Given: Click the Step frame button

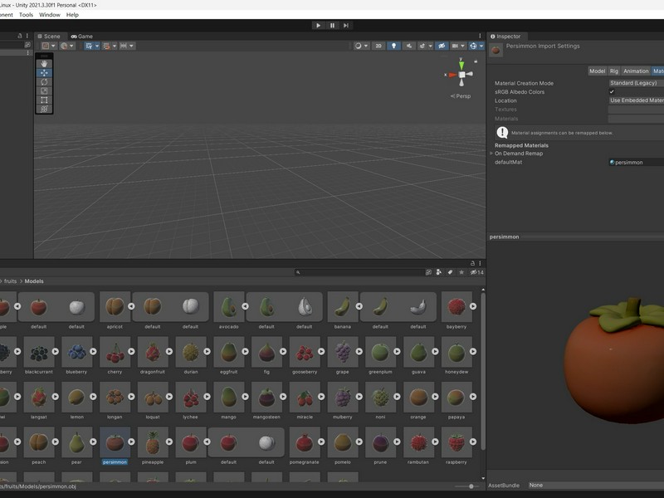Looking at the screenshot, I should pyautogui.click(x=346, y=26).
